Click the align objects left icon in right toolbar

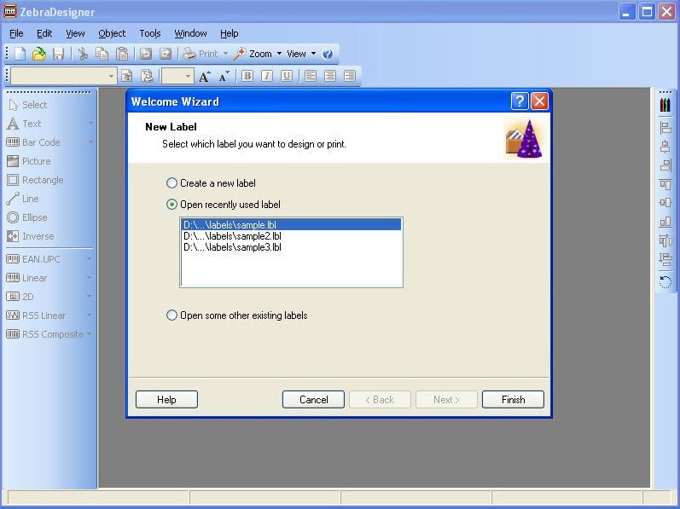click(665, 127)
